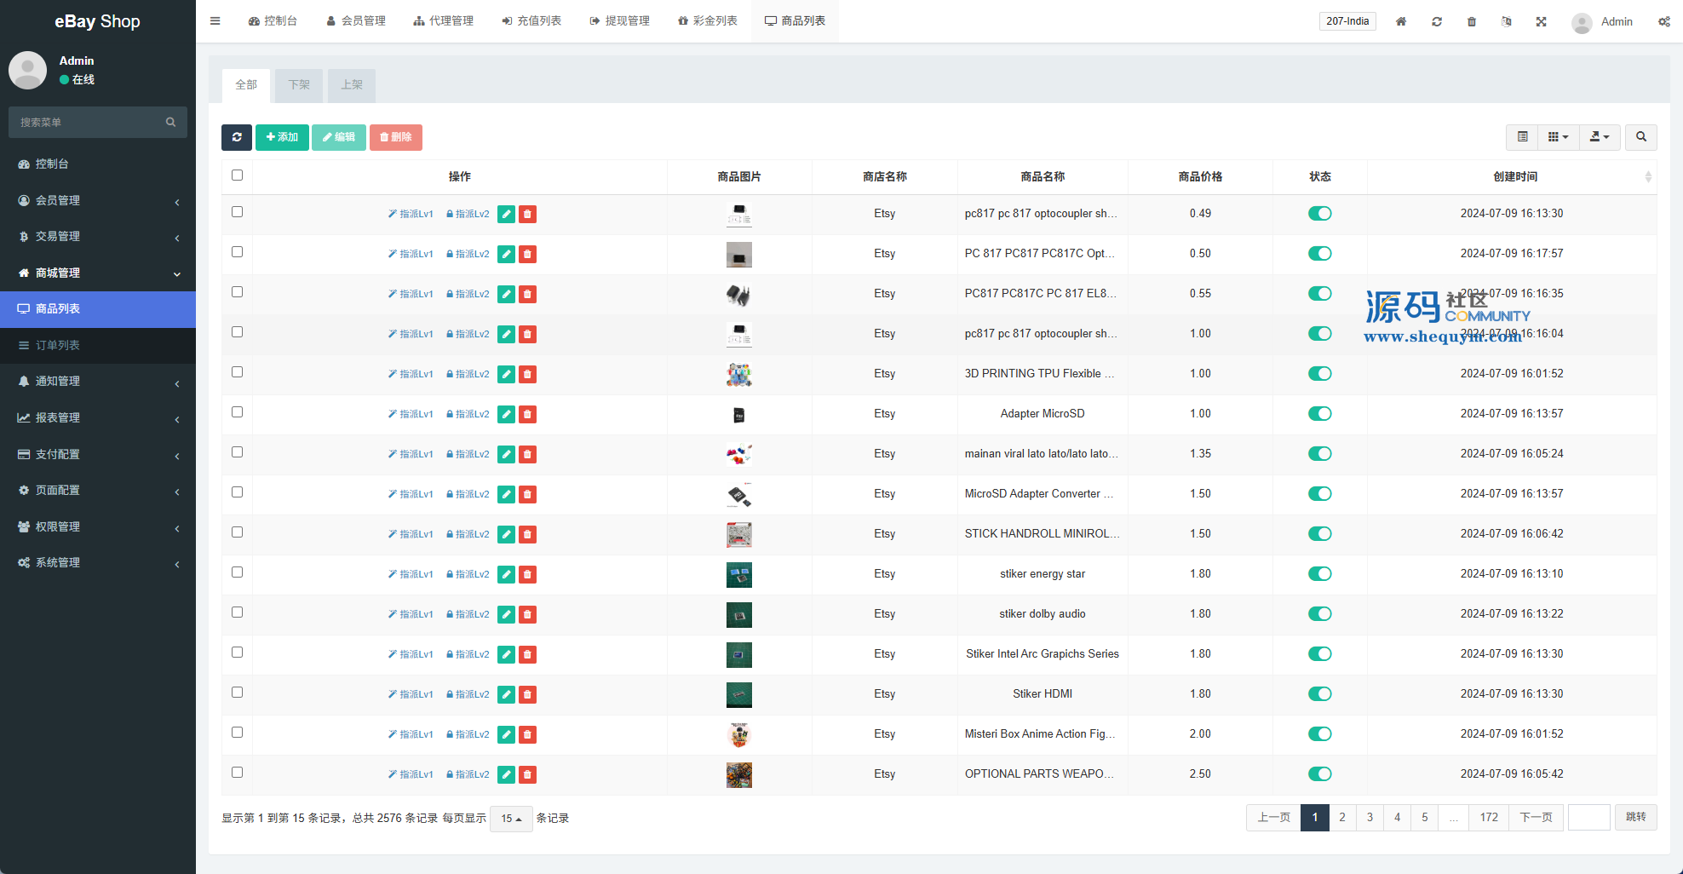Tick the checkbox for Adapter MicroSD row
Image resolution: width=1683 pixels, height=874 pixels.
238,412
